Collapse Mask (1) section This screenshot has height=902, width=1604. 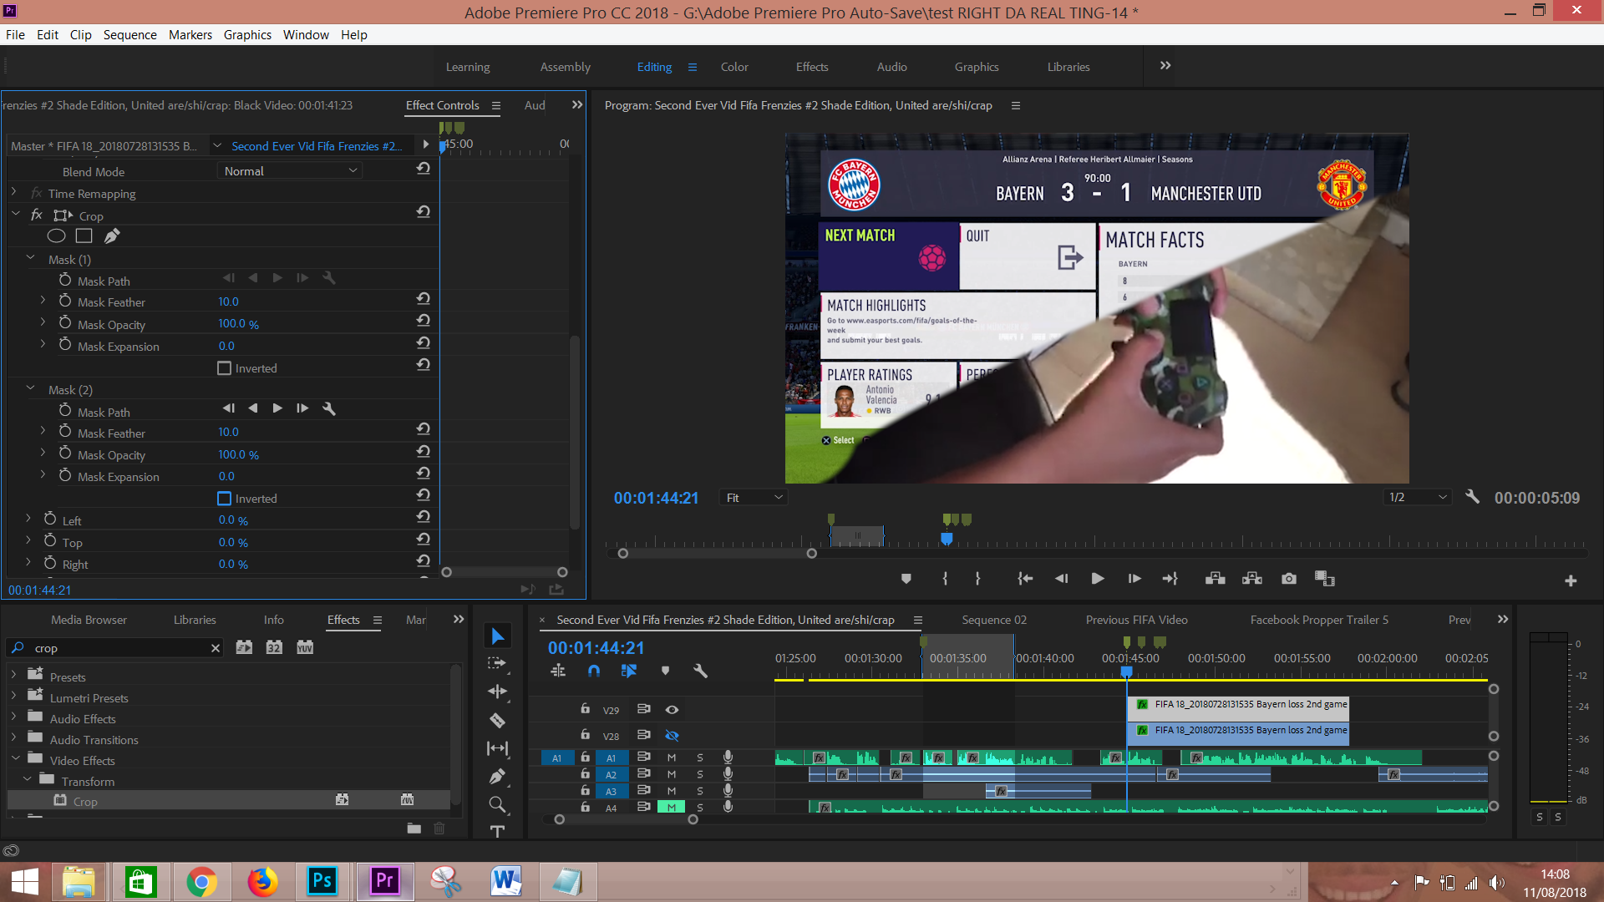pyautogui.click(x=30, y=259)
